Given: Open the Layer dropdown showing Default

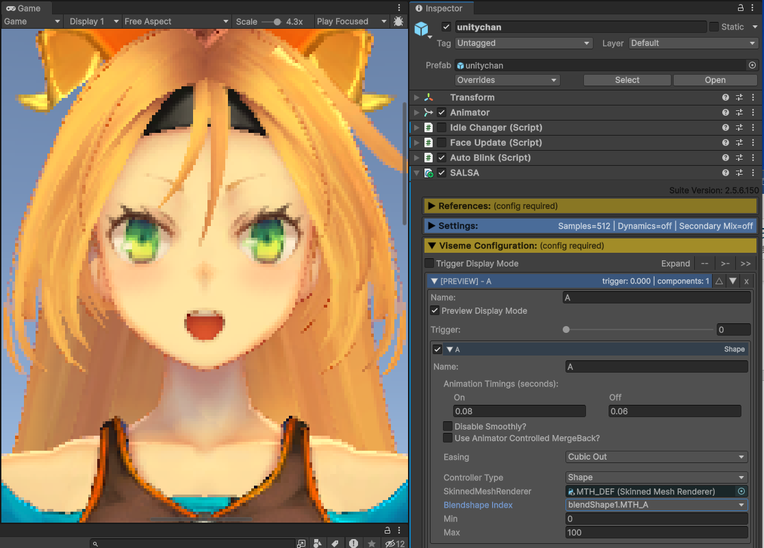Looking at the screenshot, I should [693, 43].
